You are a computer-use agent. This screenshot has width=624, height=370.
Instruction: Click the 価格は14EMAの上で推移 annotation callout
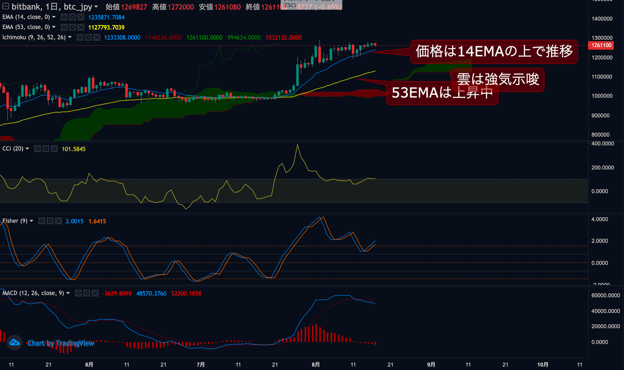(494, 51)
